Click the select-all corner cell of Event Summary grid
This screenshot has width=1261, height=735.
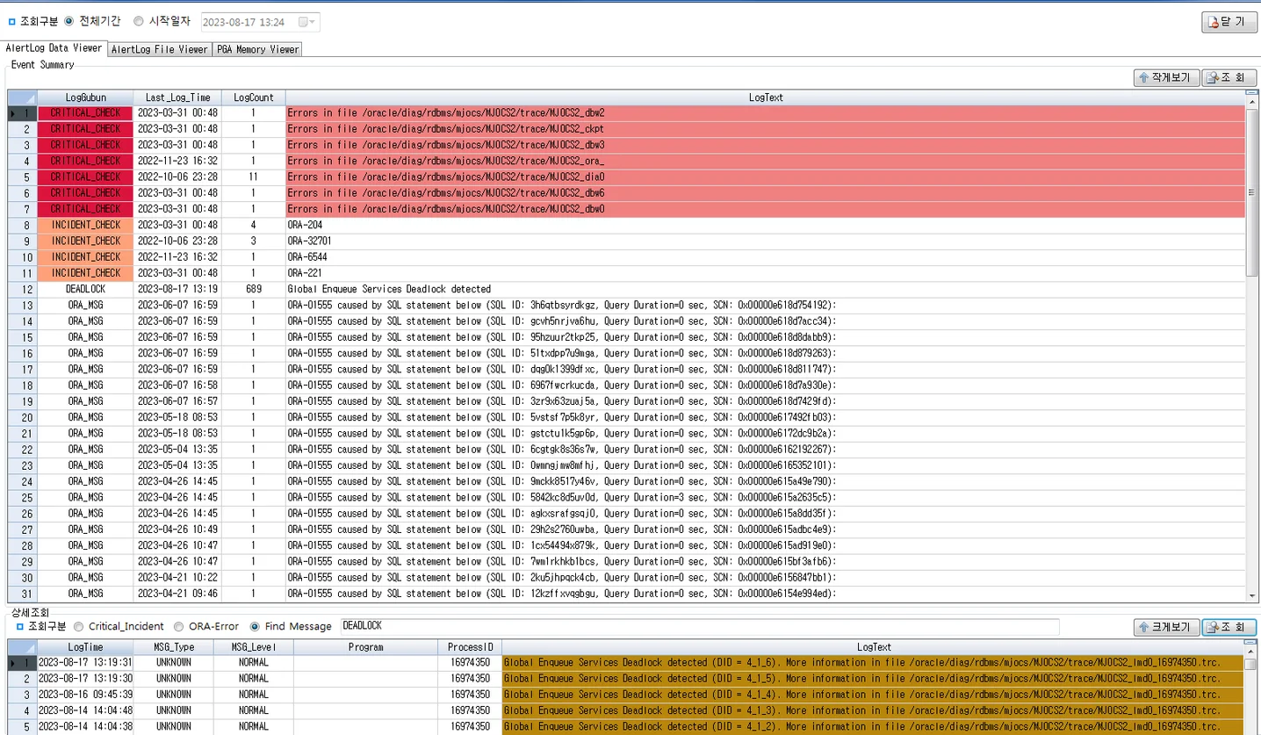click(22, 97)
